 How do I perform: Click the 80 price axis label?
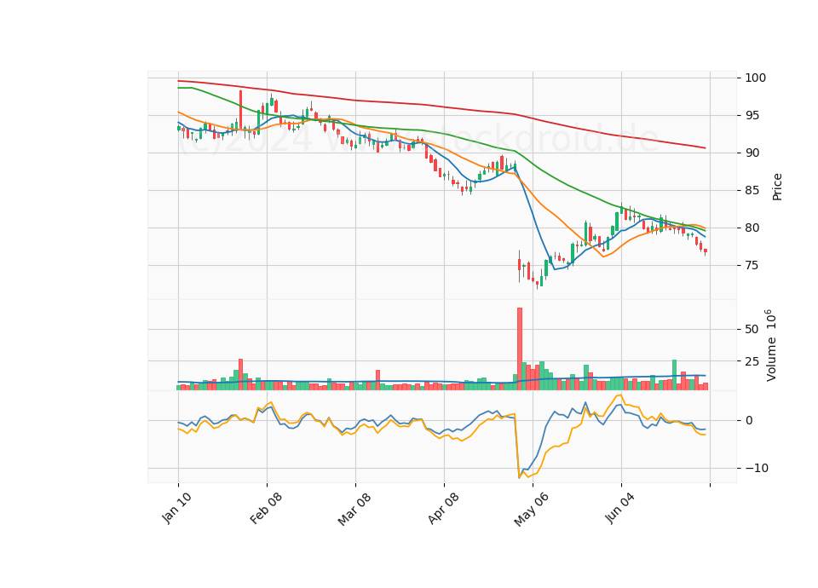point(752,228)
